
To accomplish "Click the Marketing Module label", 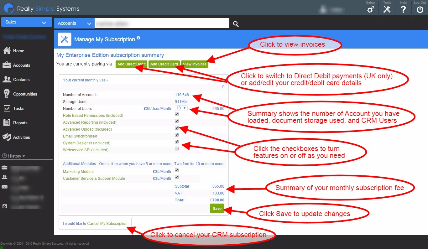I will tap(78, 172).
